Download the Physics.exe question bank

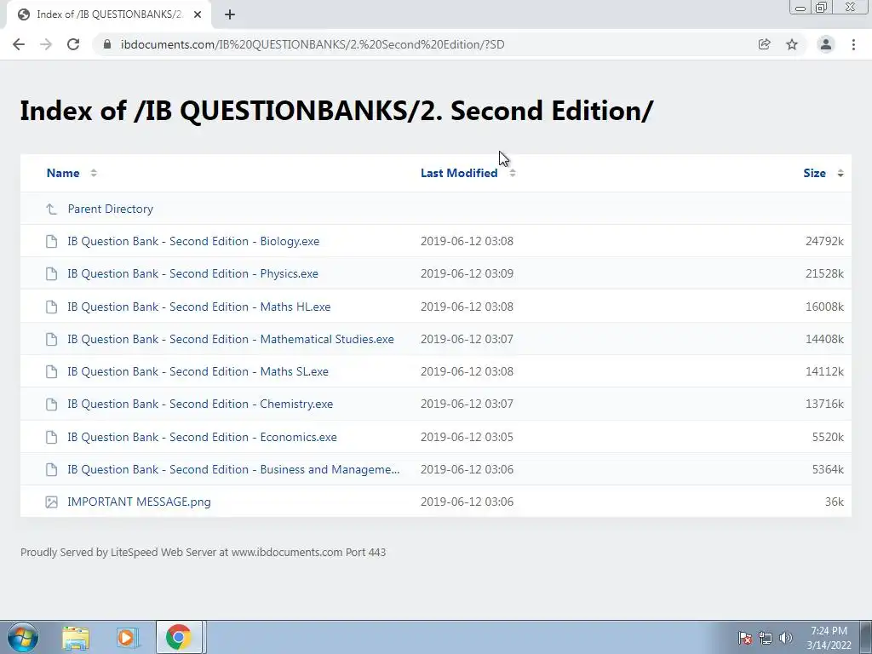[193, 273]
